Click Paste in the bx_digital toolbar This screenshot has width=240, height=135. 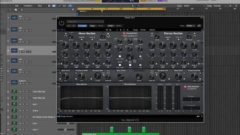pyautogui.click(x=143, y=30)
